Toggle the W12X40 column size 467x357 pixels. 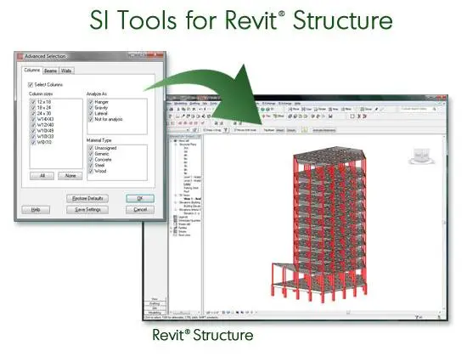point(33,125)
